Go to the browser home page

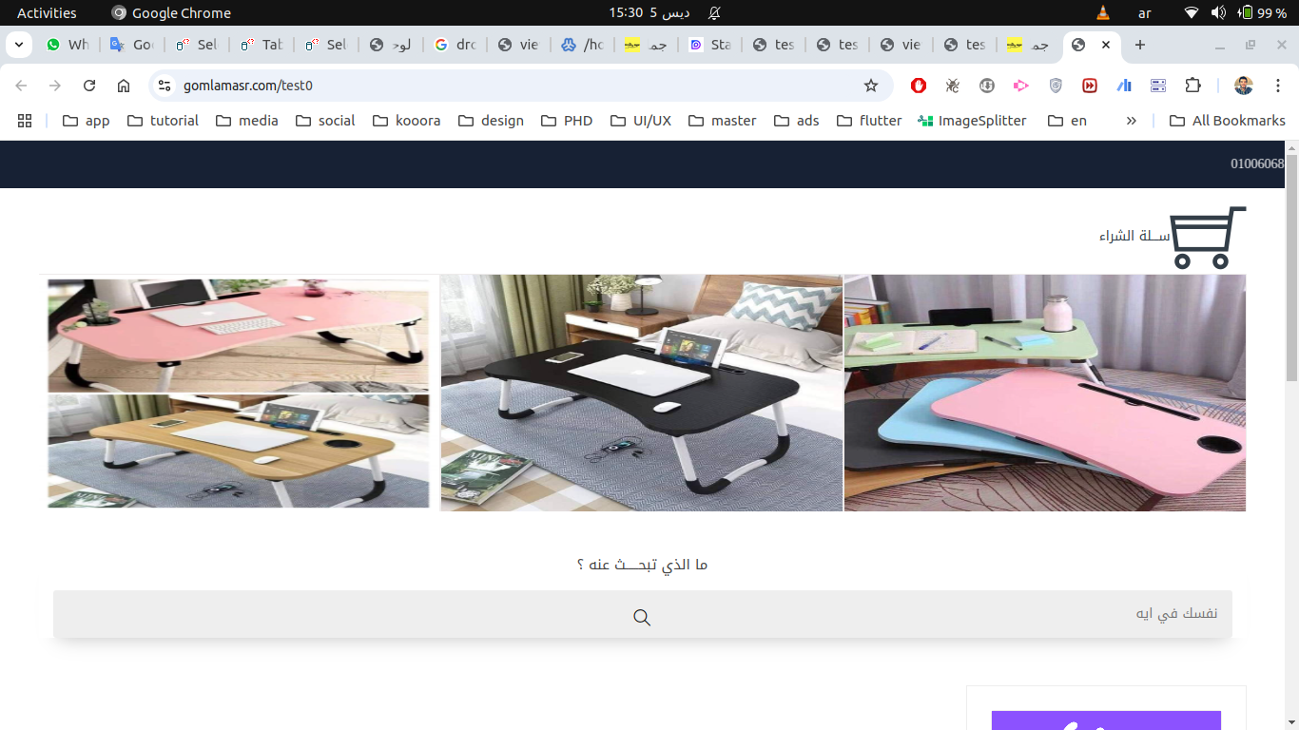pos(124,86)
